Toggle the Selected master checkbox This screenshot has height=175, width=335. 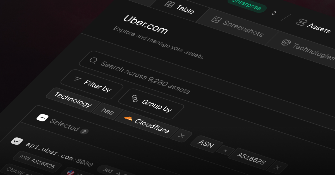42,118
